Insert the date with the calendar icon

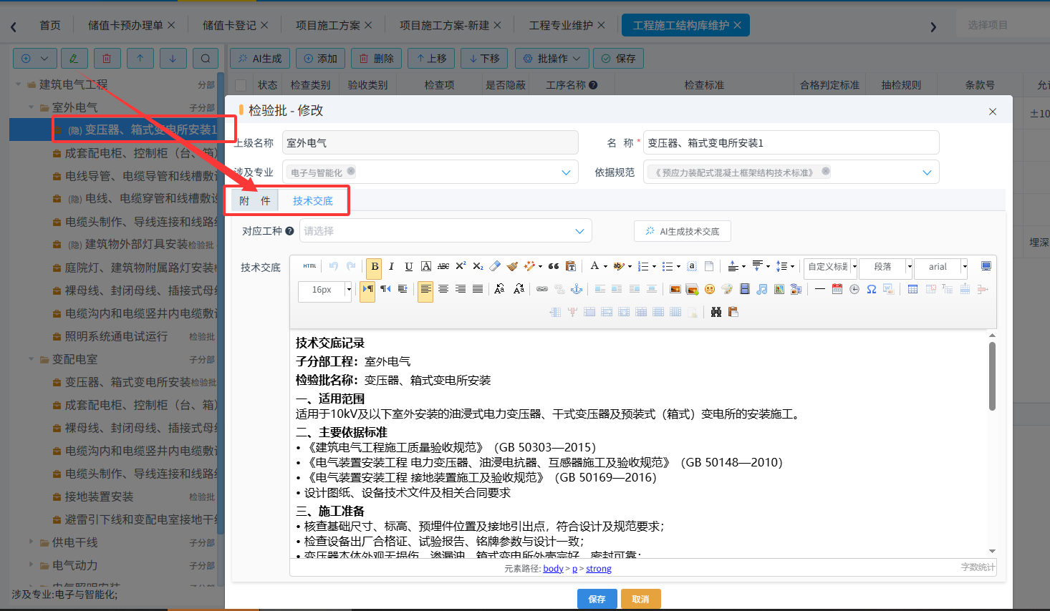tap(837, 289)
